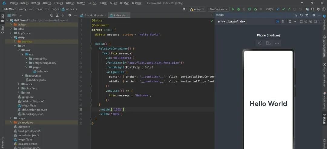327x149 pixels.
Task: Switch to EntryAbility.ets tab
Action: [94, 15]
